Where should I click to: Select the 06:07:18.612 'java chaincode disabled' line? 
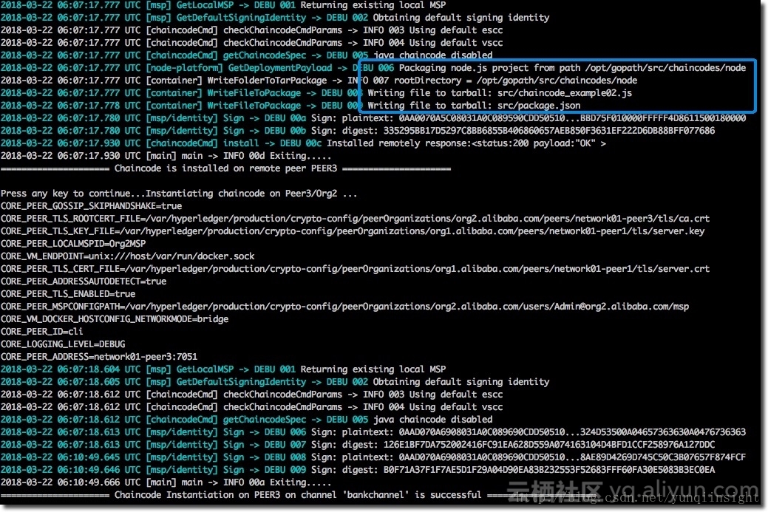(246, 420)
